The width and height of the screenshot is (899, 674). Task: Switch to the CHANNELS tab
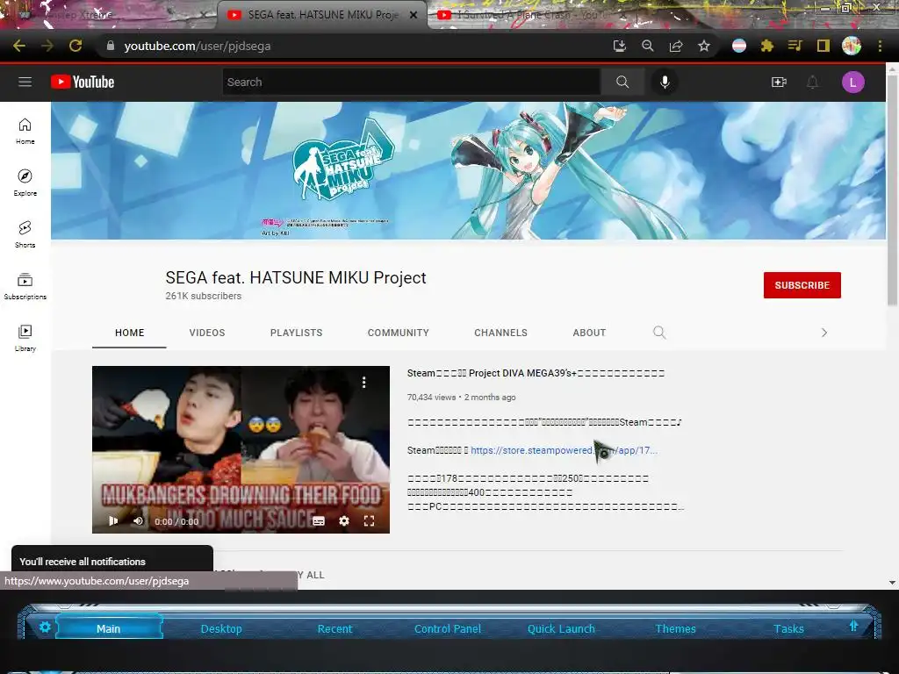(x=500, y=333)
